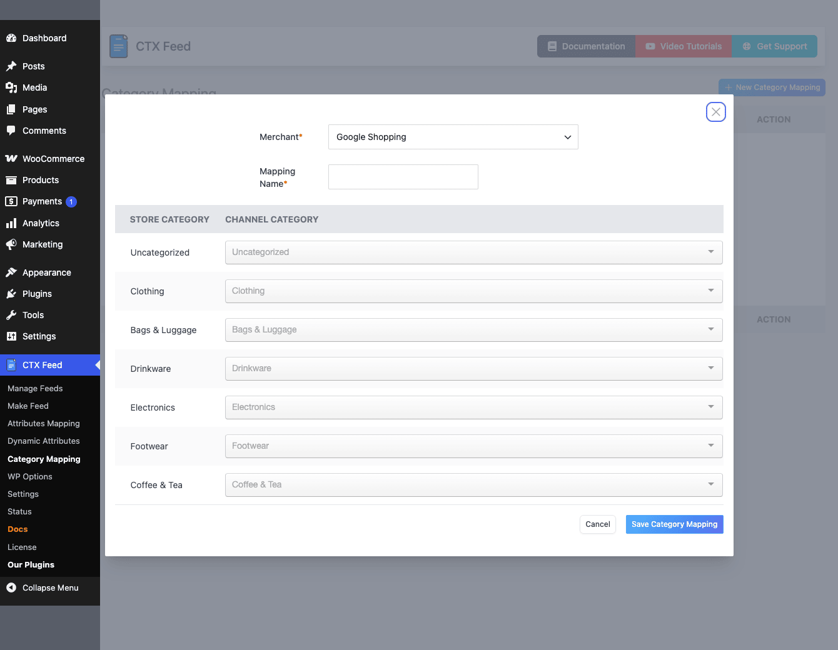This screenshot has height=650, width=838.
Task: Click the Posts pin icon
Action: click(x=11, y=66)
